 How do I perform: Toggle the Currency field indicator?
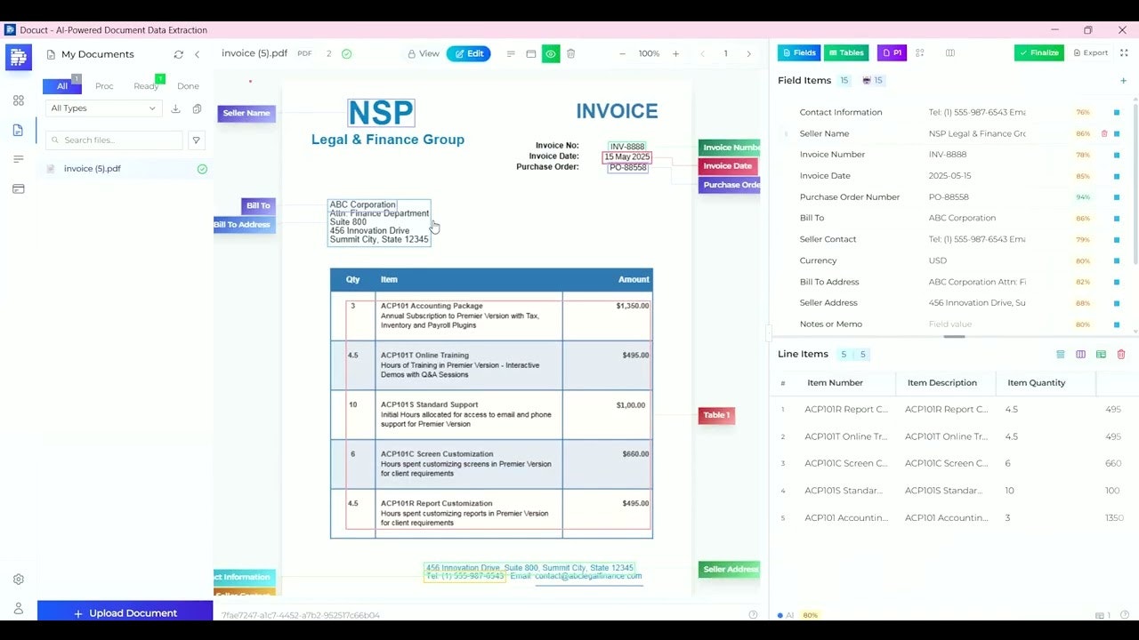[1117, 260]
